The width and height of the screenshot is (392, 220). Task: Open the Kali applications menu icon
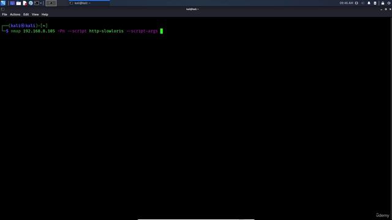pos(3,3)
